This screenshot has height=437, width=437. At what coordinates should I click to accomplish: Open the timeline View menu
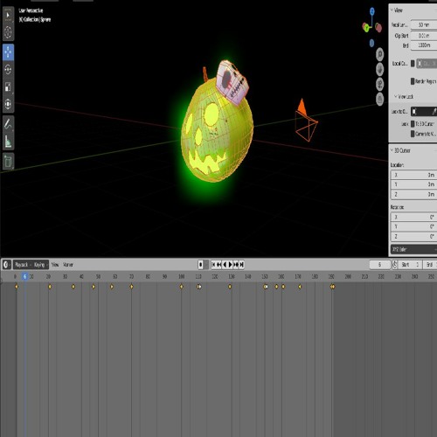[x=55, y=265]
